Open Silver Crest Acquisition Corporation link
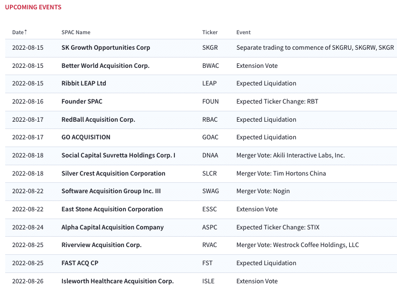Screen dimensions: 397x289 tap(114, 174)
